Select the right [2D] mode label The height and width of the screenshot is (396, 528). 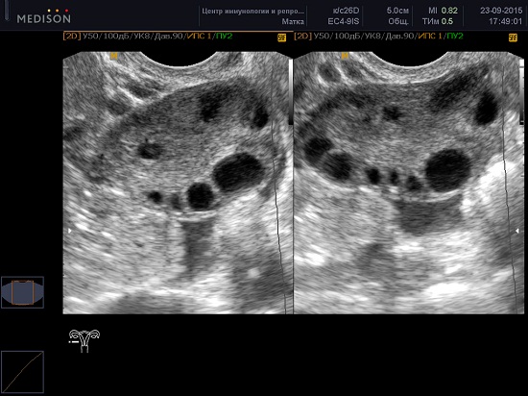(302, 37)
